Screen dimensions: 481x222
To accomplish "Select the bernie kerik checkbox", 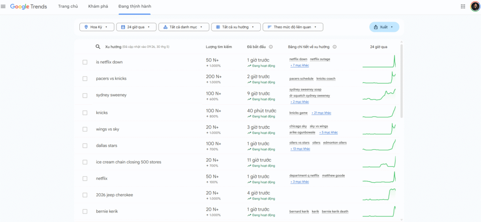I will 85,212.
